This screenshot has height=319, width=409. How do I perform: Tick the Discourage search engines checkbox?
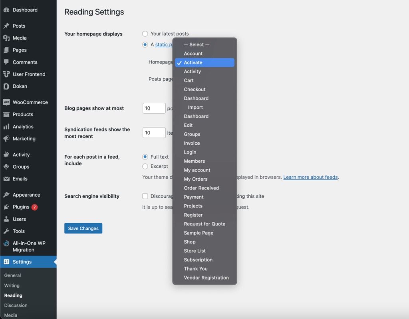[x=145, y=196]
